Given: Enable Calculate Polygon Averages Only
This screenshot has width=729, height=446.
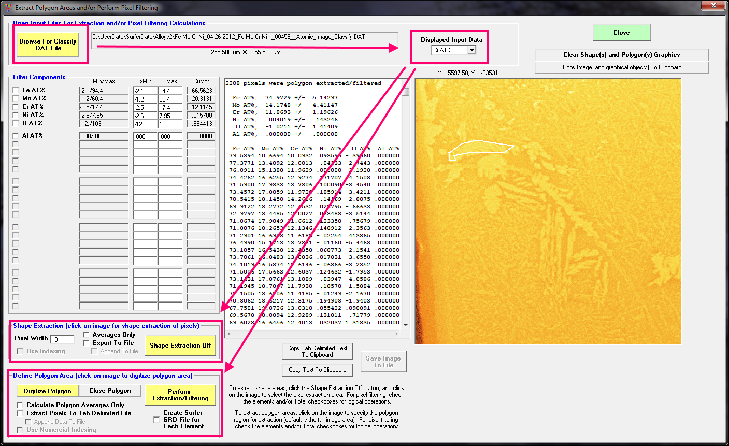Looking at the screenshot, I should coord(20,405).
